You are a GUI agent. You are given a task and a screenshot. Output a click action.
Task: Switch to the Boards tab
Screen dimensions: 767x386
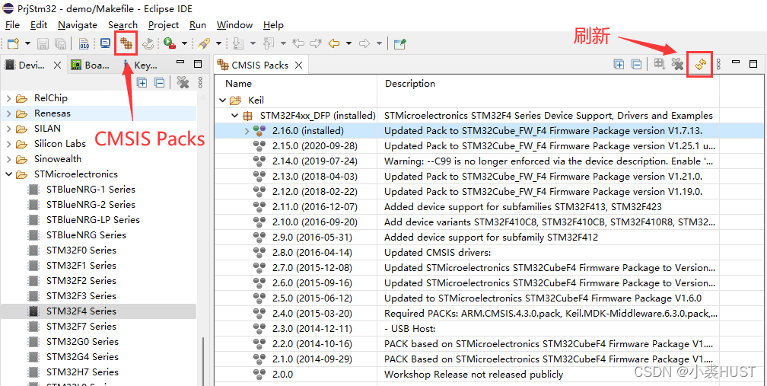point(91,65)
